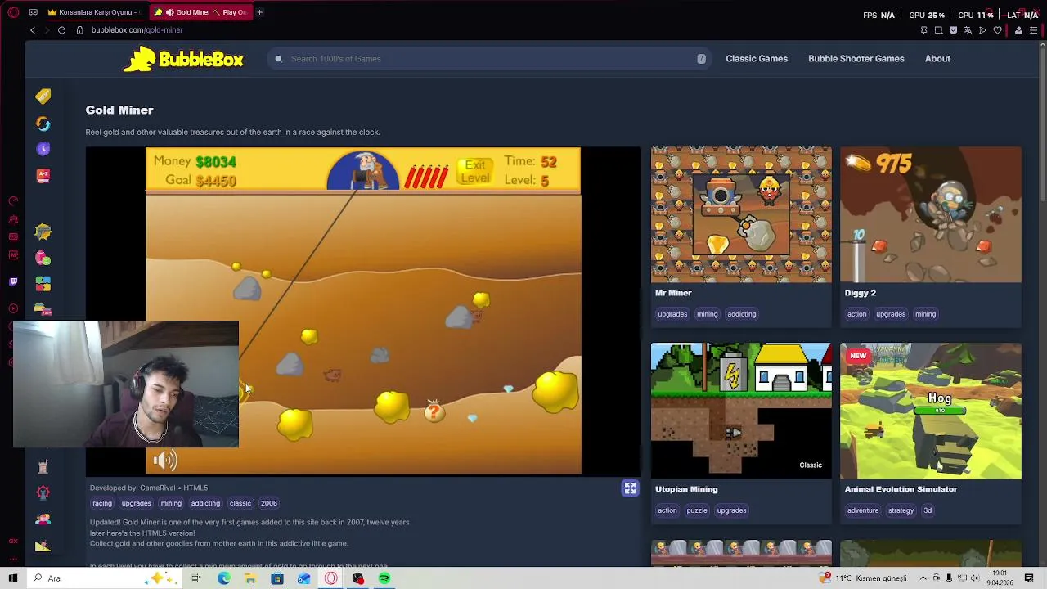The width and height of the screenshot is (1047, 589).
Task: Add page to bookmarks heart icon
Action: point(997,30)
